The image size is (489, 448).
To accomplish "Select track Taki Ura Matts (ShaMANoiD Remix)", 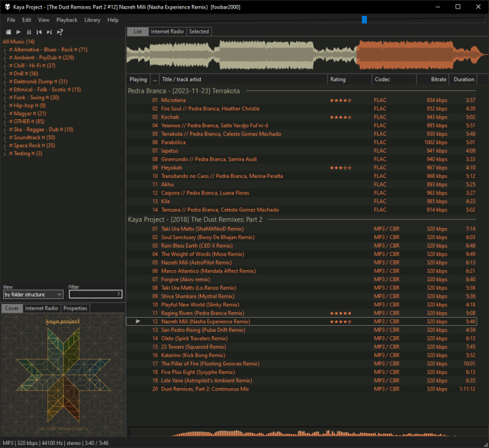I will coord(301,229).
